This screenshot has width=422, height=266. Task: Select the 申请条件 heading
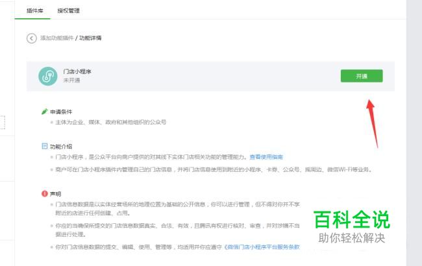tap(61, 112)
